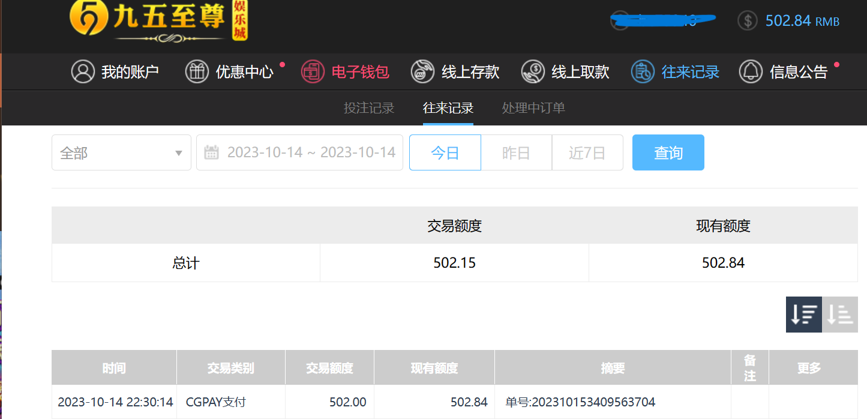867x419 pixels.
Task: Click 交易类别 column header
Action: (231, 367)
